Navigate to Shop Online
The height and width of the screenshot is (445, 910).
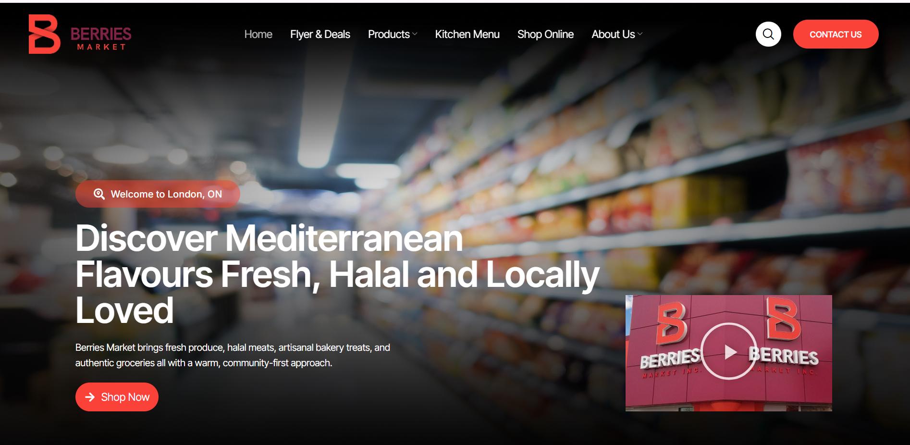545,34
